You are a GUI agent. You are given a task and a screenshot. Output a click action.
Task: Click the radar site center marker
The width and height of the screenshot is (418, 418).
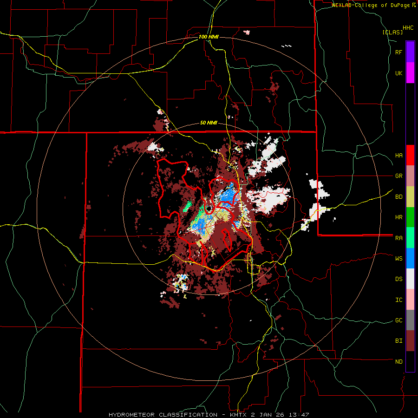click(x=209, y=208)
